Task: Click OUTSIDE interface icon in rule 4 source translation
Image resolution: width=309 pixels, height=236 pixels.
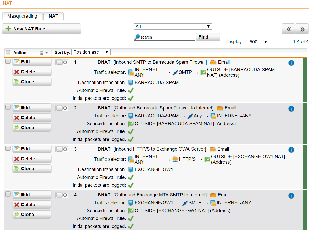Action: (x=131, y=211)
